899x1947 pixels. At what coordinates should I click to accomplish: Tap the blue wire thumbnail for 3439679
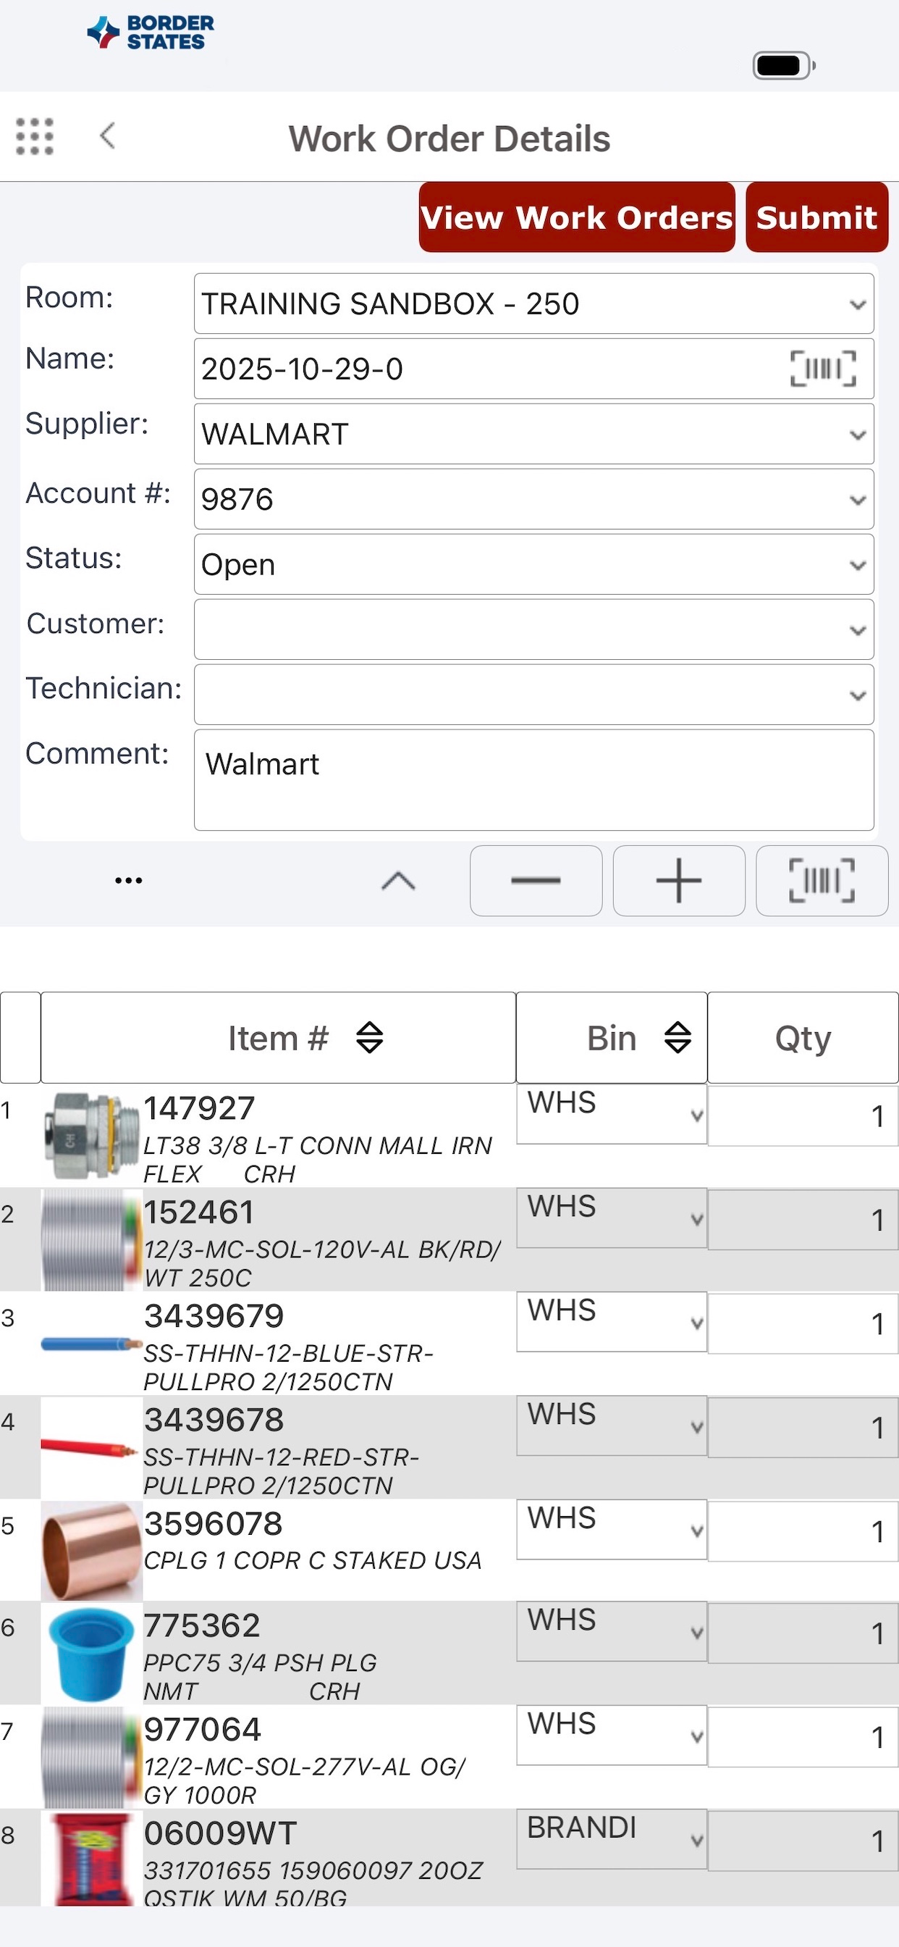tap(91, 1344)
